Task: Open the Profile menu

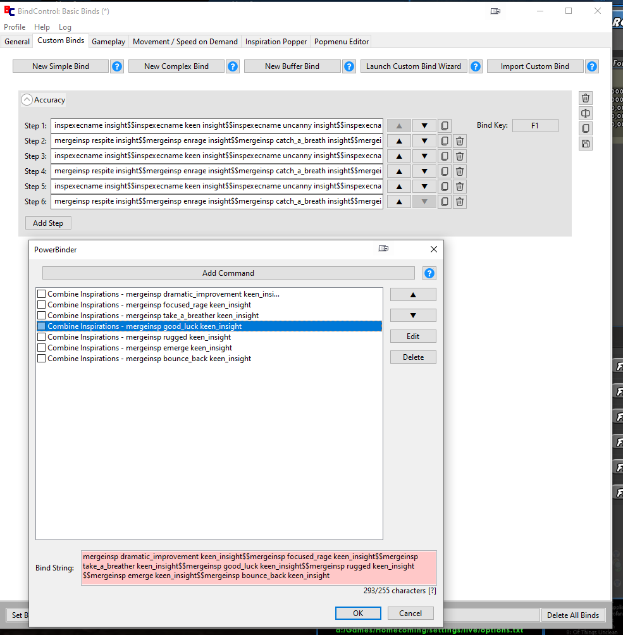Action: click(x=15, y=27)
